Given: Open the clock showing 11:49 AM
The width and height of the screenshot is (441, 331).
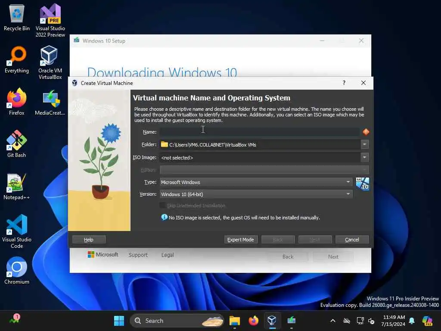Looking at the screenshot, I should tap(393, 321).
